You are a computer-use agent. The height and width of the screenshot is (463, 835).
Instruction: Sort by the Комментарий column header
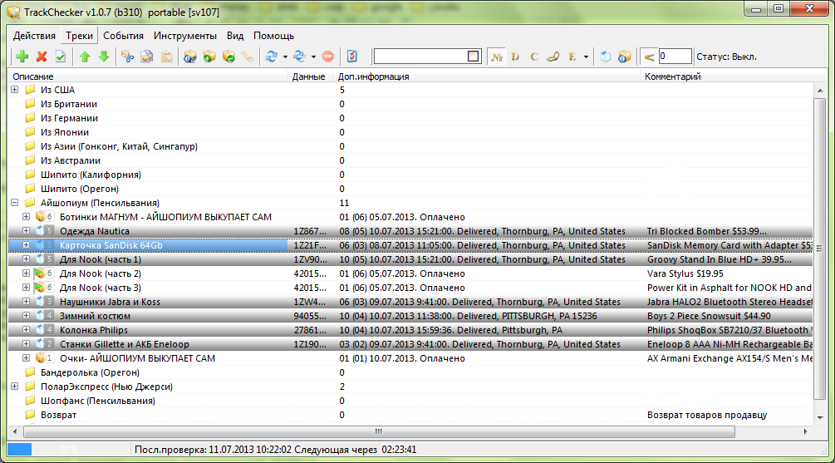pos(727,76)
